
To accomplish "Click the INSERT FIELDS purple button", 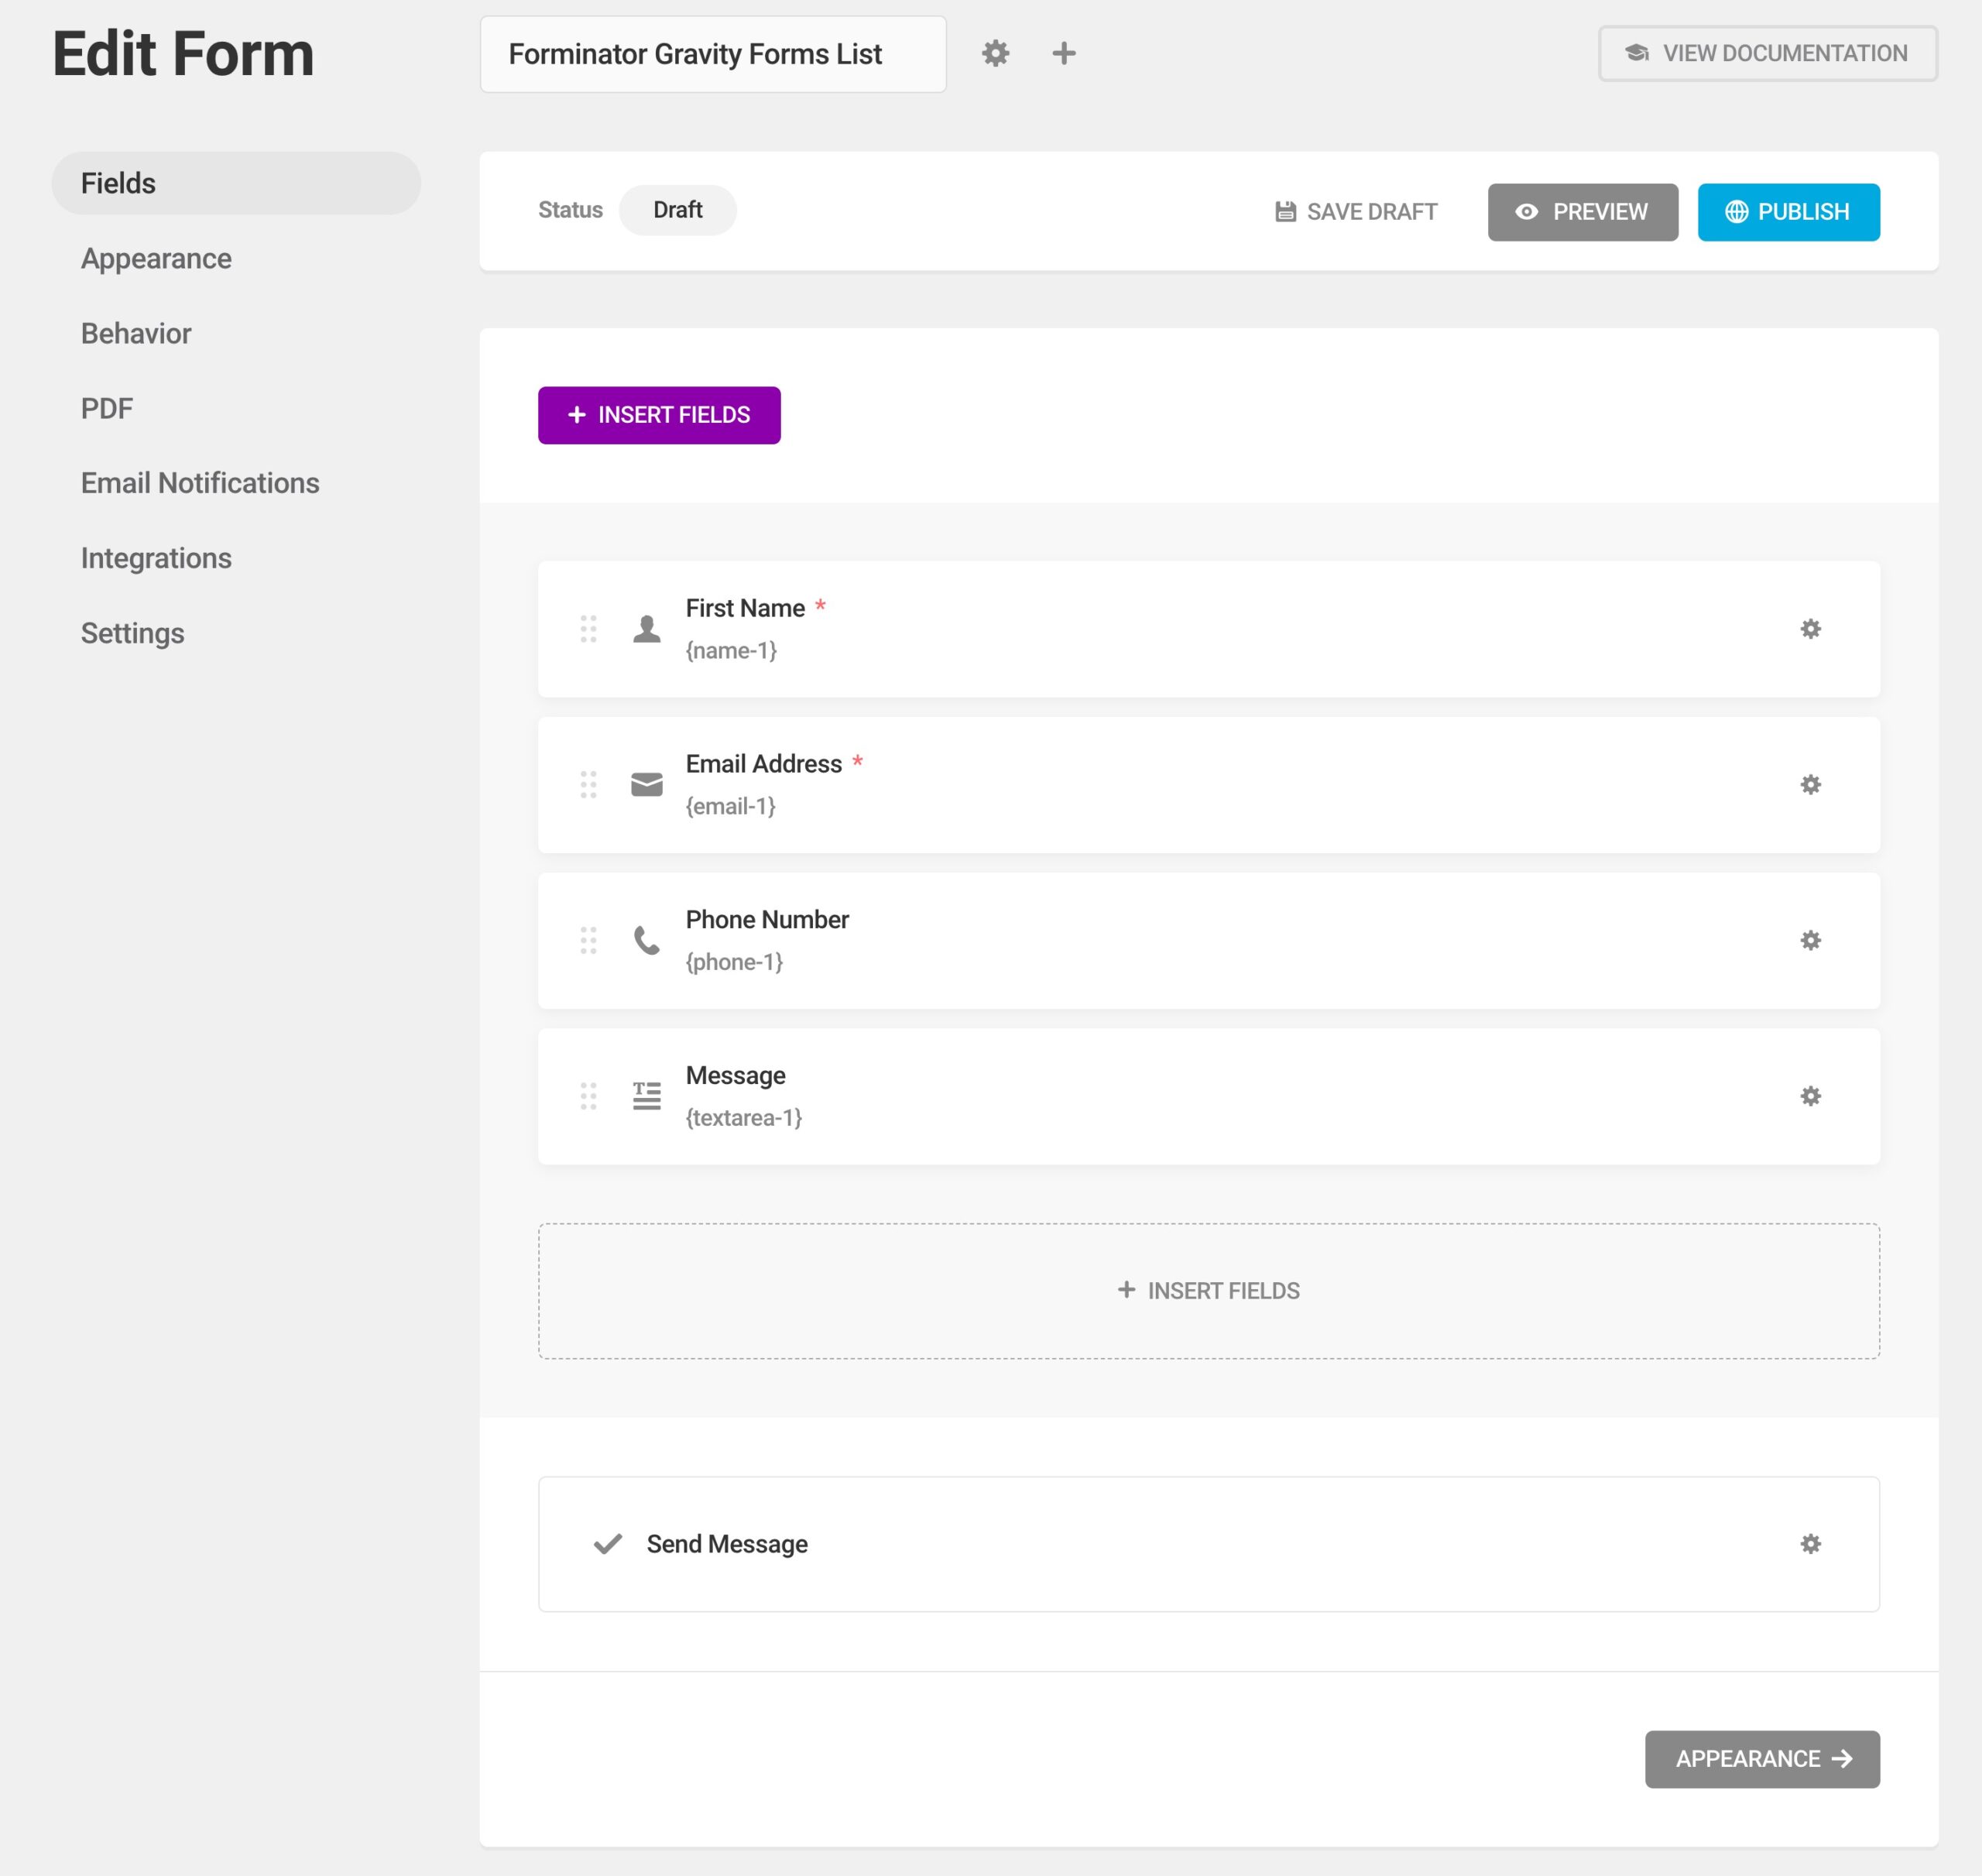I will pyautogui.click(x=658, y=414).
